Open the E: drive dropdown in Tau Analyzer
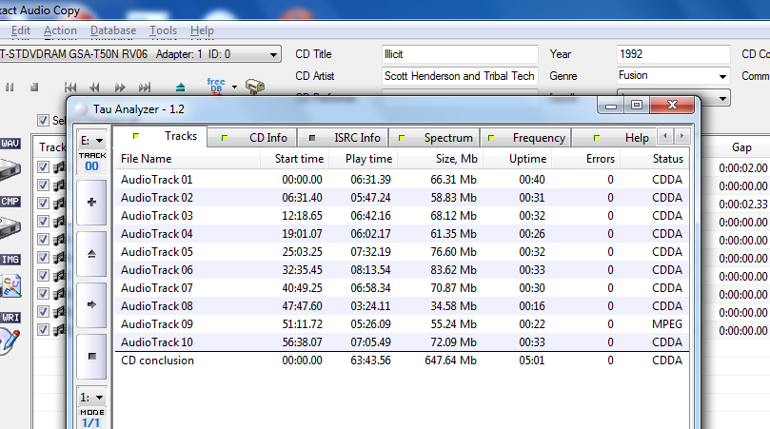Image resolution: width=770 pixels, height=429 pixels. (91, 141)
